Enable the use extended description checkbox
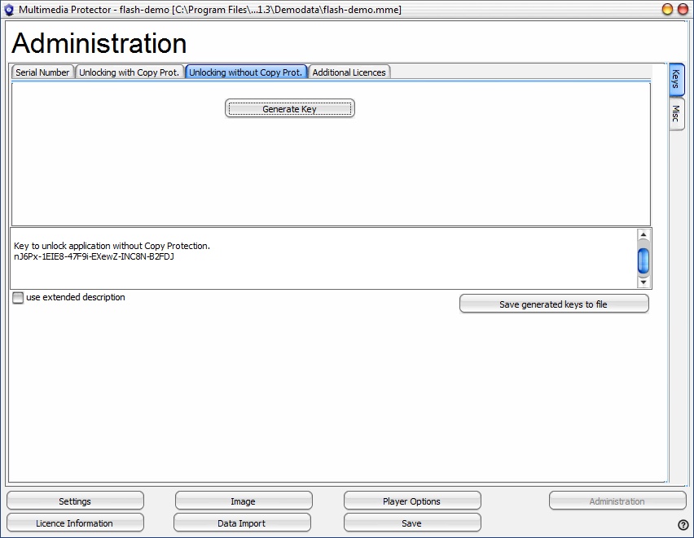 pyautogui.click(x=18, y=298)
